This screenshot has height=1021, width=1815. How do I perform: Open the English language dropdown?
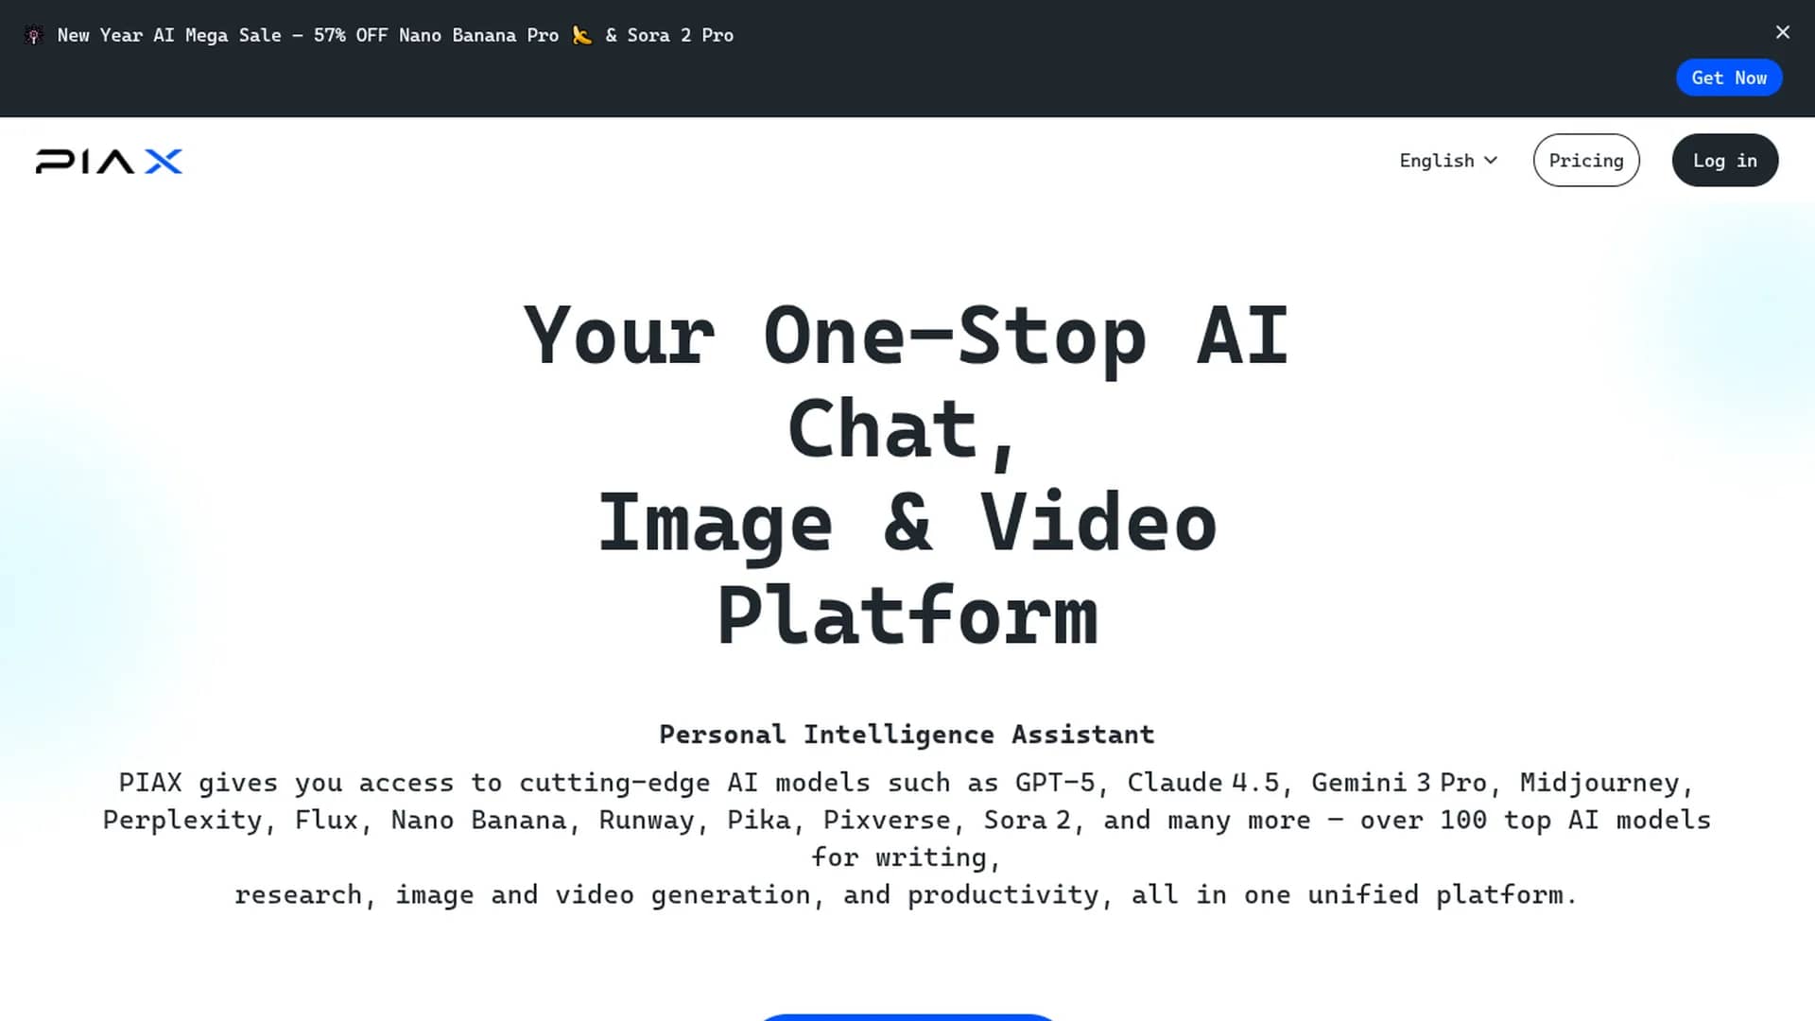click(1448, 161)
